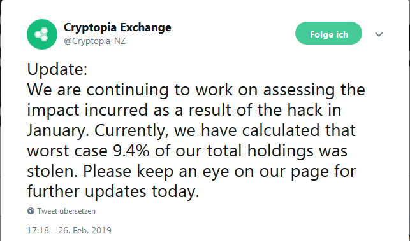Viewport: 410px width, 241px height.
Task: Open the 17:18 - 26. Feb. 2019 timestamp
Action: point(69,230)
